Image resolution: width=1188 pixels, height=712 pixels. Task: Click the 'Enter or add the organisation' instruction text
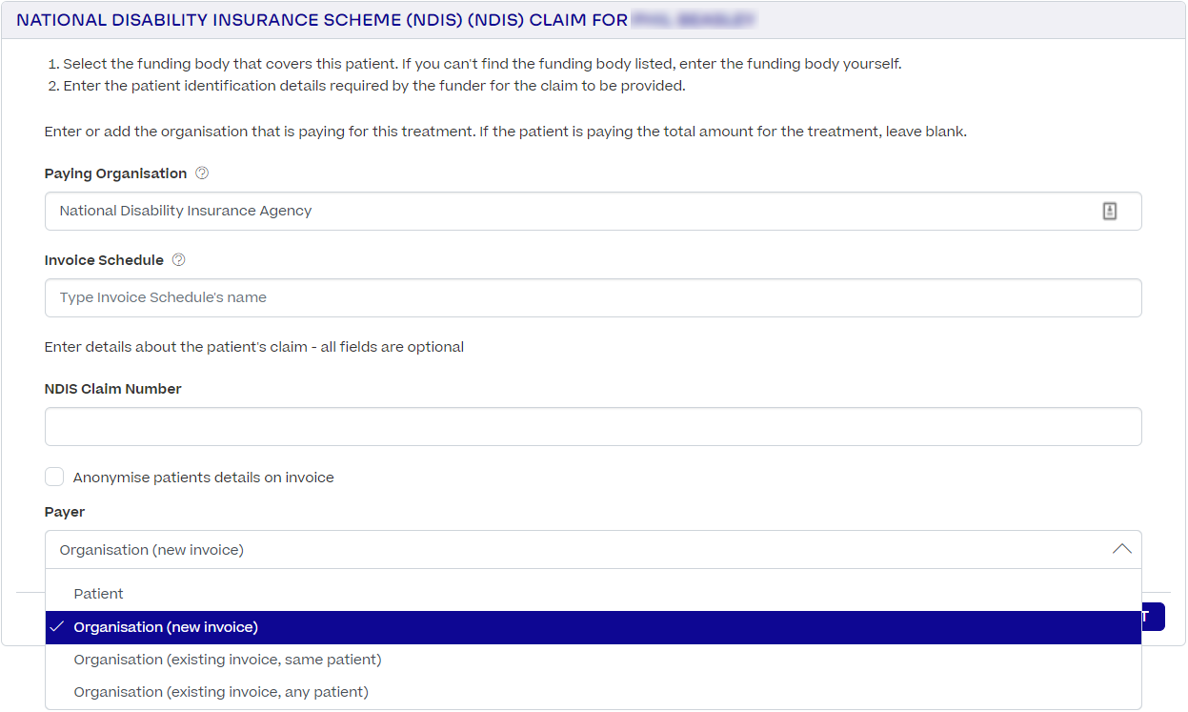(506, 132)
